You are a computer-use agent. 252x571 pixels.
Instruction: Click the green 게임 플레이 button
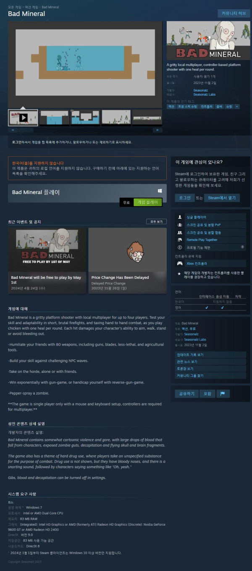147,202
